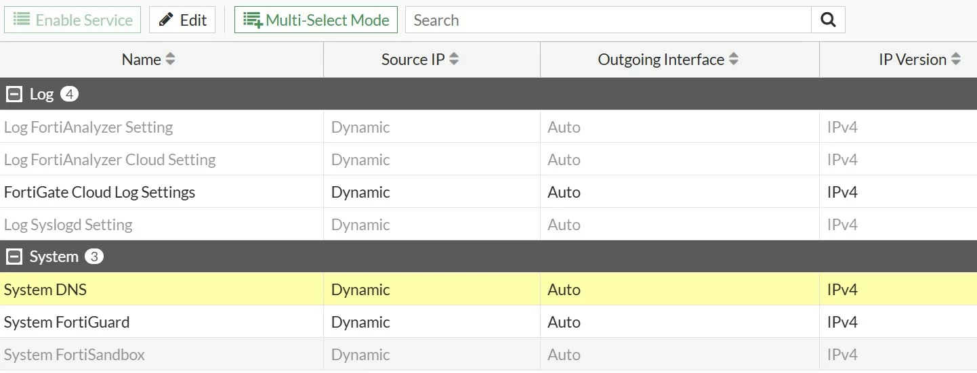Collapse the System group
This screenshot has width=977, height=373.
point(14,257)
